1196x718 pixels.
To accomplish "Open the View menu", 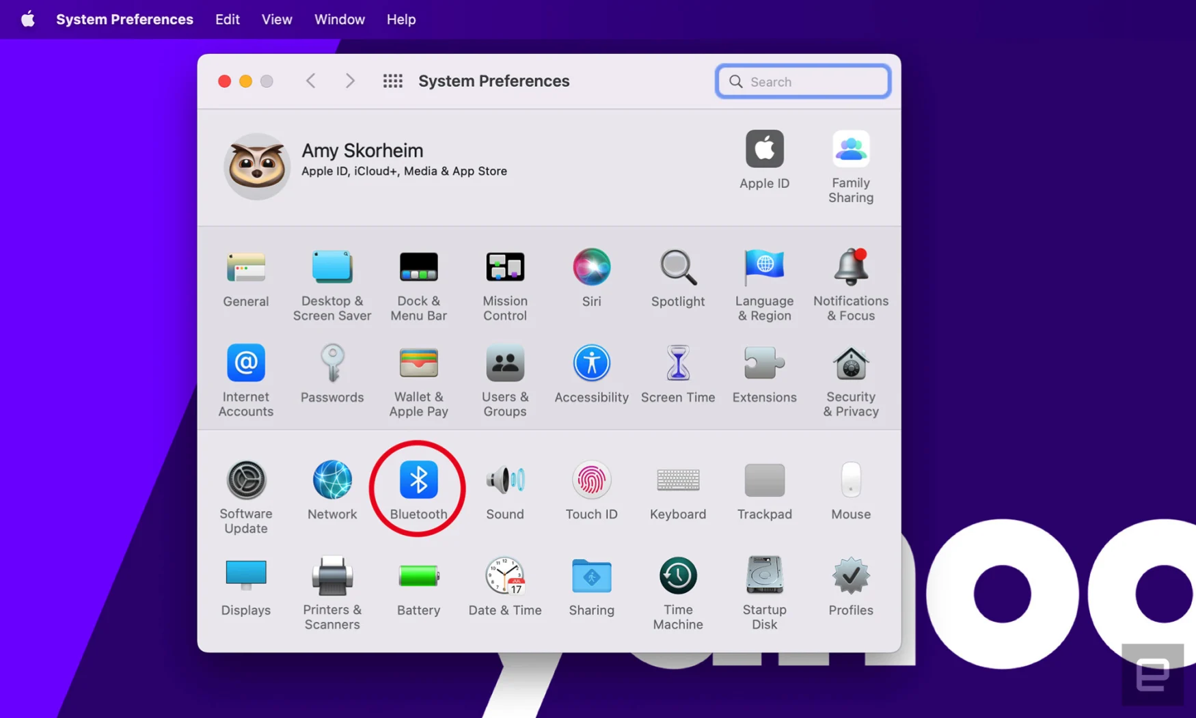I will (277, 19).
